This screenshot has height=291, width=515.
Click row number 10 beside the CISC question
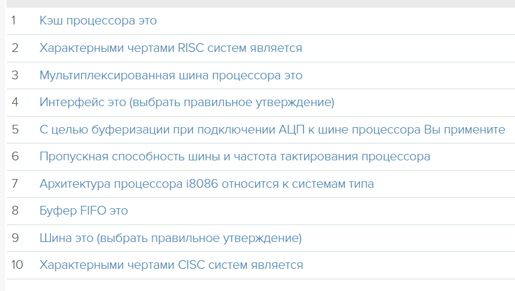tap(17, 265)
